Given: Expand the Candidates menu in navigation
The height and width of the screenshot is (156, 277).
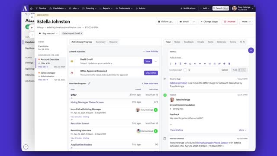Looking at the screenshot, I should click(58, 8).
